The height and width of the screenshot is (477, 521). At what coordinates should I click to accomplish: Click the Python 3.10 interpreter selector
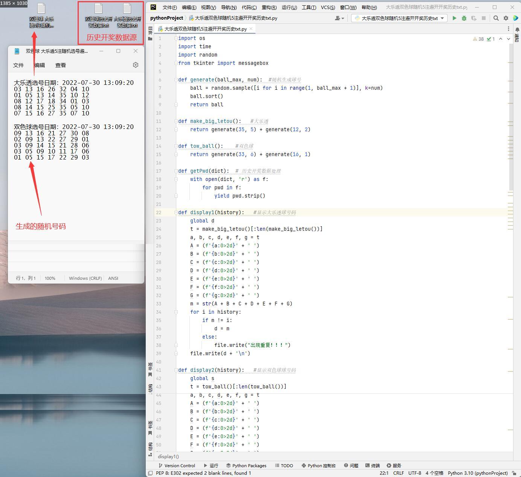coord(478,473)
